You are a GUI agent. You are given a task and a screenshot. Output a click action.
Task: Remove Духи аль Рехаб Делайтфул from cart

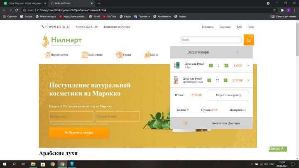click(x=248, y=80)
